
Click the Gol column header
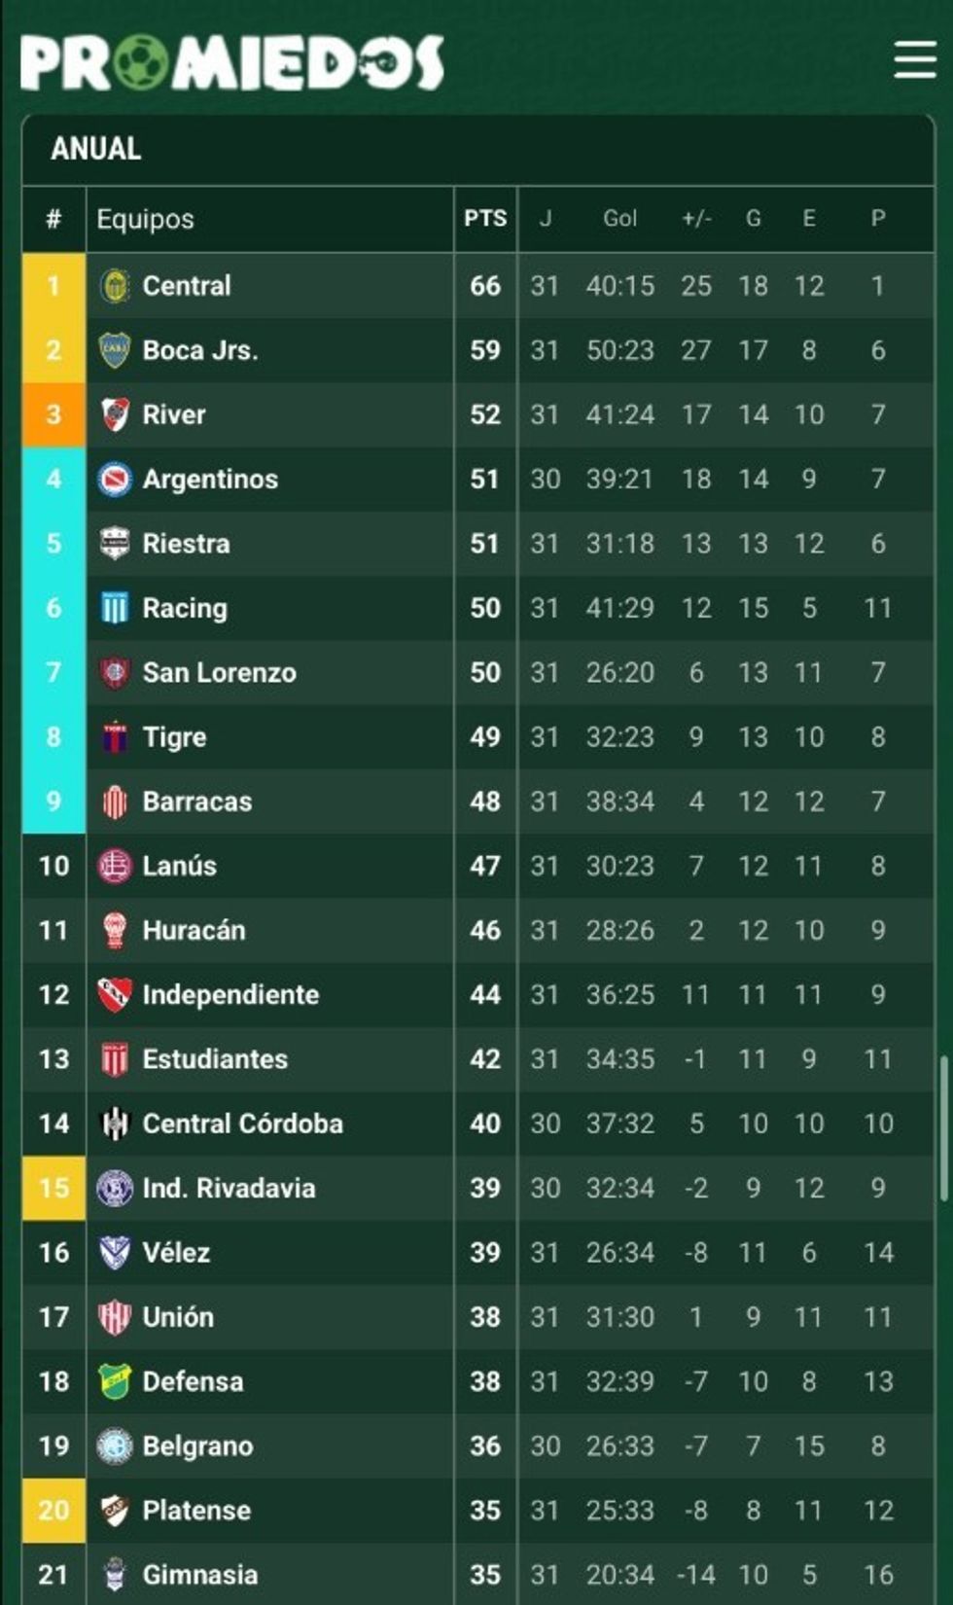(x=619, y=219)
